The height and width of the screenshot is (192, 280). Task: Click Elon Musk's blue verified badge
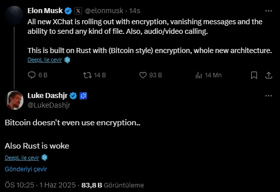[x=68, y=11]
